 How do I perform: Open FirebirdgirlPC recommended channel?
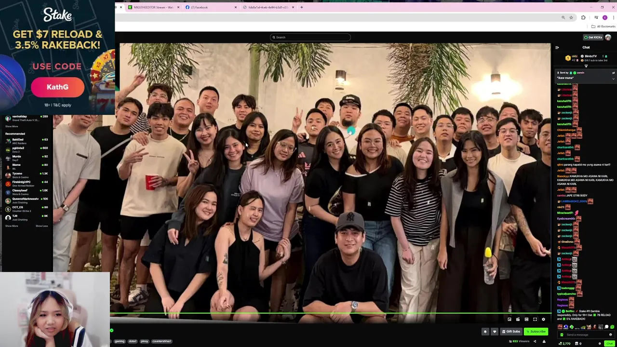click(27, 184)
